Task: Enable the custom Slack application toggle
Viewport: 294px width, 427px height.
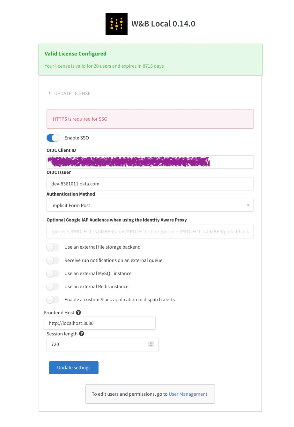Action: coord(53,299)
